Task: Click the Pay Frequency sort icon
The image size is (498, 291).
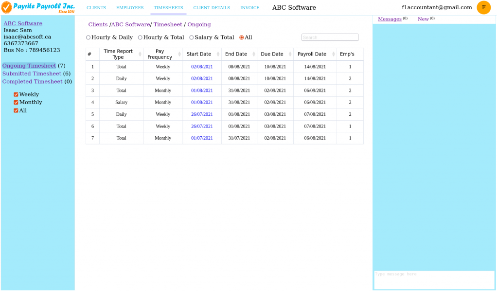Action: click(x=178, y=54)
